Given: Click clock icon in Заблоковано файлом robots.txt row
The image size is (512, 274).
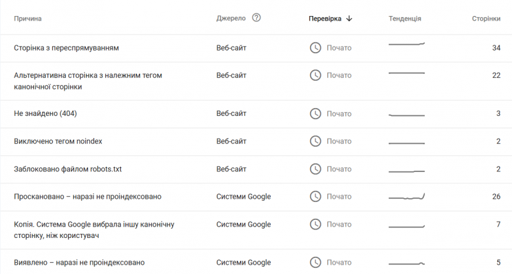Looking at the screenshot, I should [x=316, y=169].
